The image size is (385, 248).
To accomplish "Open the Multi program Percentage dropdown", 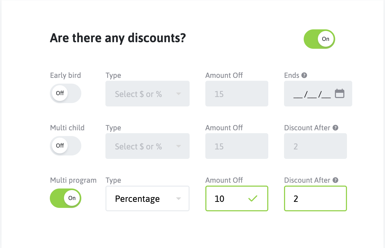I will (147, 198).
